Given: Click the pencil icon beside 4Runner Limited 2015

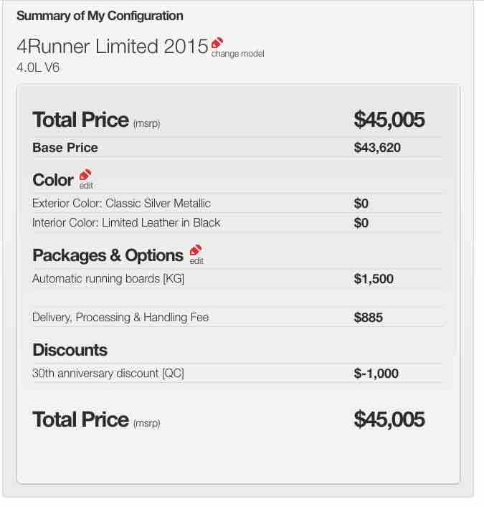Looking at the screenshot, I should [217, 43].
